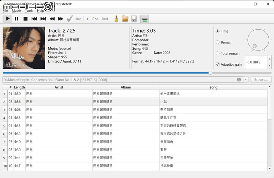Clear the library path with X icon

pyautogui.click(x=239, y=80)
